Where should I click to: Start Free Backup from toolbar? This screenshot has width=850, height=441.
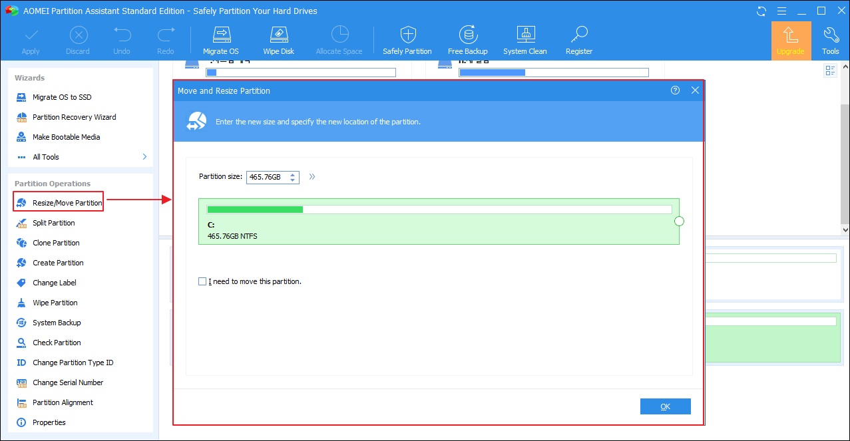point(468,41)
